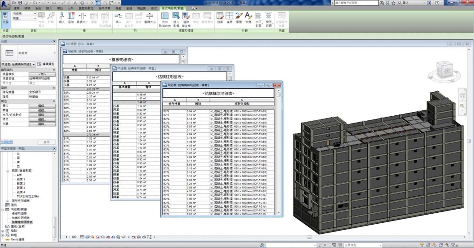
Task: Open the 明細表 type selector dropdown
Action: point(55,53)
